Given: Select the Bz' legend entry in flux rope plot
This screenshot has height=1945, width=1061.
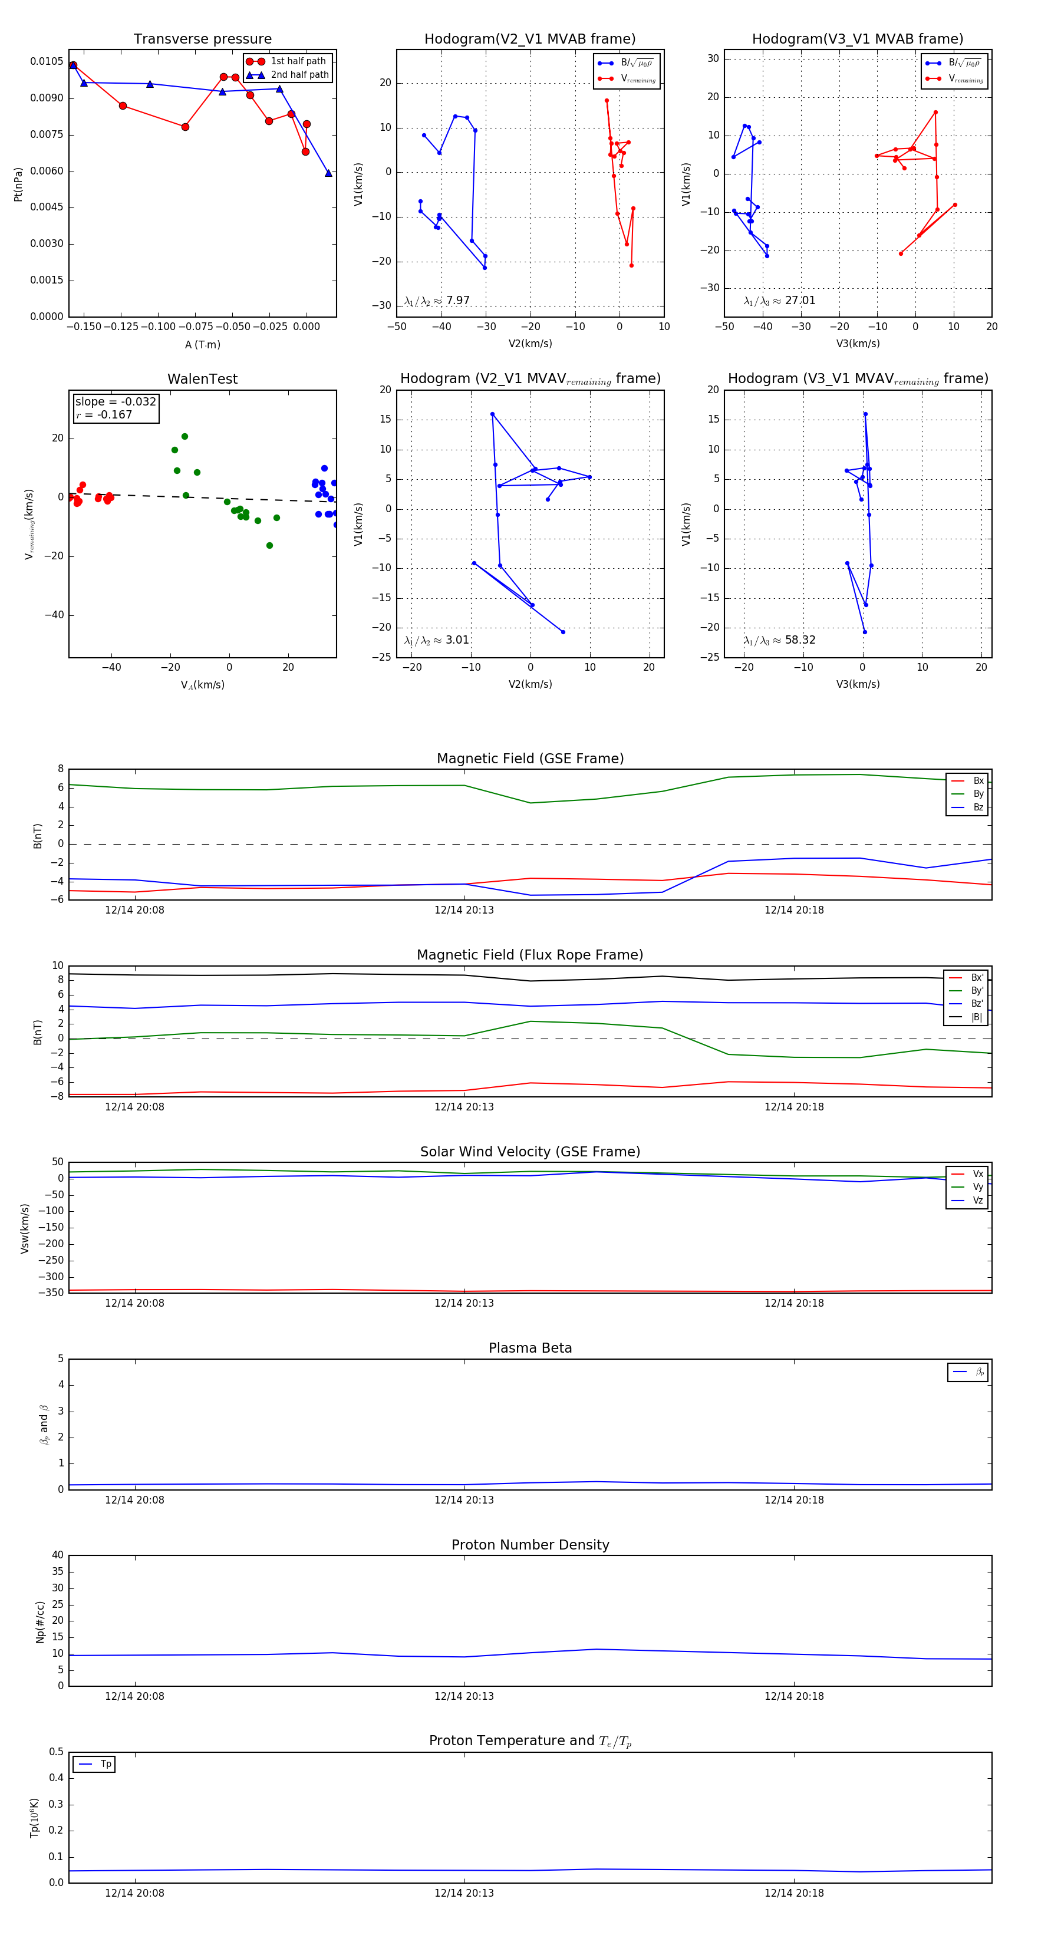Looking at the screenshot, I should click(967, 1004).
